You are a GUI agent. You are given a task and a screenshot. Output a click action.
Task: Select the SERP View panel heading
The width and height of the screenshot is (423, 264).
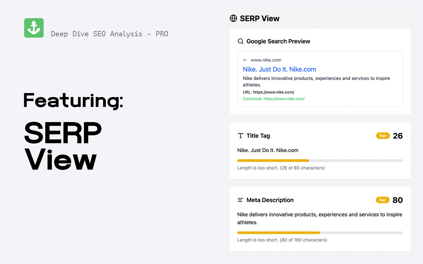(259, 18)
